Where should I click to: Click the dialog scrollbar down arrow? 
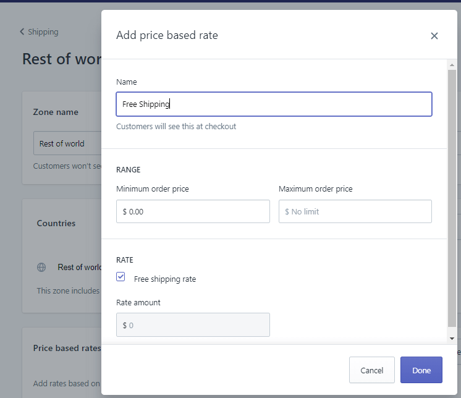pyautogui.click(x=452, y=339)
